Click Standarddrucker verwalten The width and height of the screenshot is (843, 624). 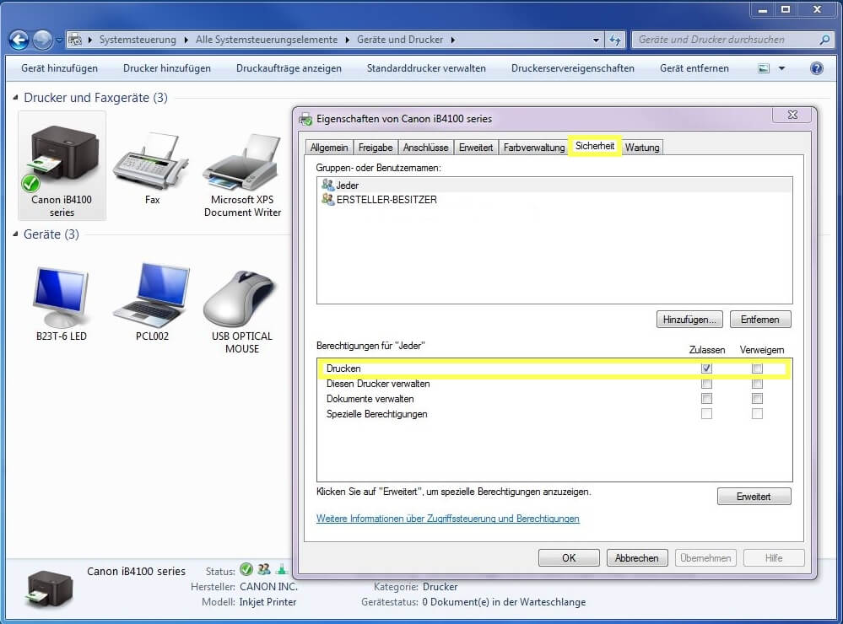point(426,68)
